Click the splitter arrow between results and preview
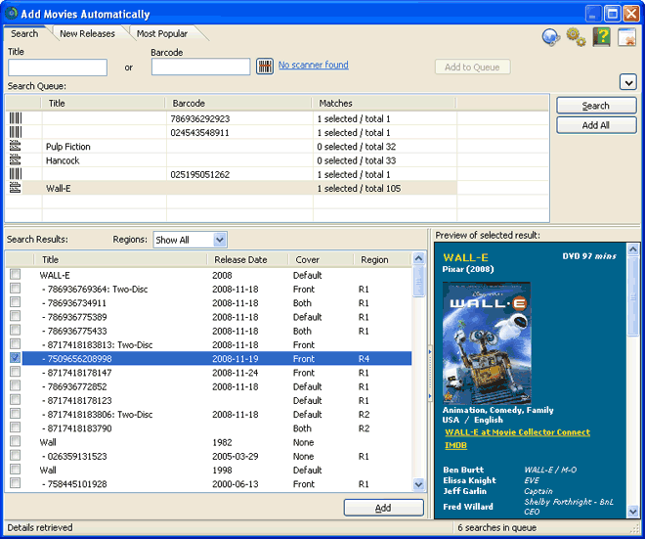 pyautogui.click(x=429, y=352)
